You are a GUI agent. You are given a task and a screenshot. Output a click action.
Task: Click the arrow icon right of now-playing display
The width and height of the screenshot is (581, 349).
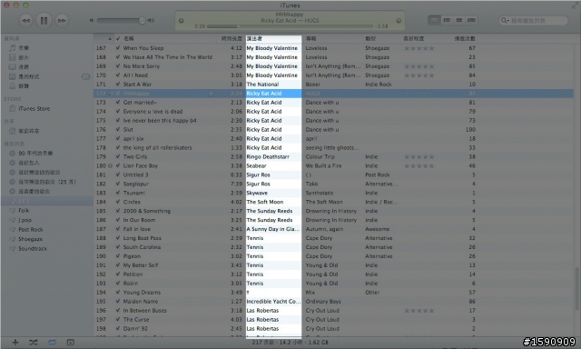(399, 21)
